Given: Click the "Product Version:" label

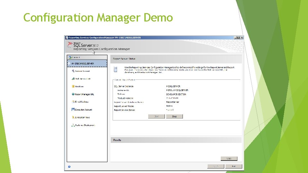Looking at the screenshot, I should point(125,98).
